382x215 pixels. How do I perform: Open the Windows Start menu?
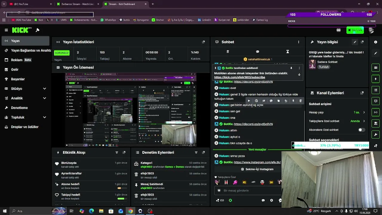[4, 211]
